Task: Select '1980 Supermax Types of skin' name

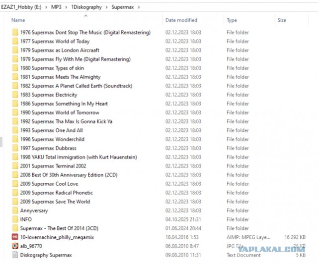Action: coord(52,68)
